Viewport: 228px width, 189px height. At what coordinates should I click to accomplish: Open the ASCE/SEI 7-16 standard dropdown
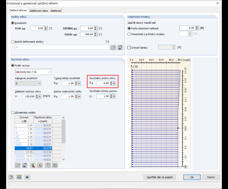pyautogui.click(x=33, y=72)
